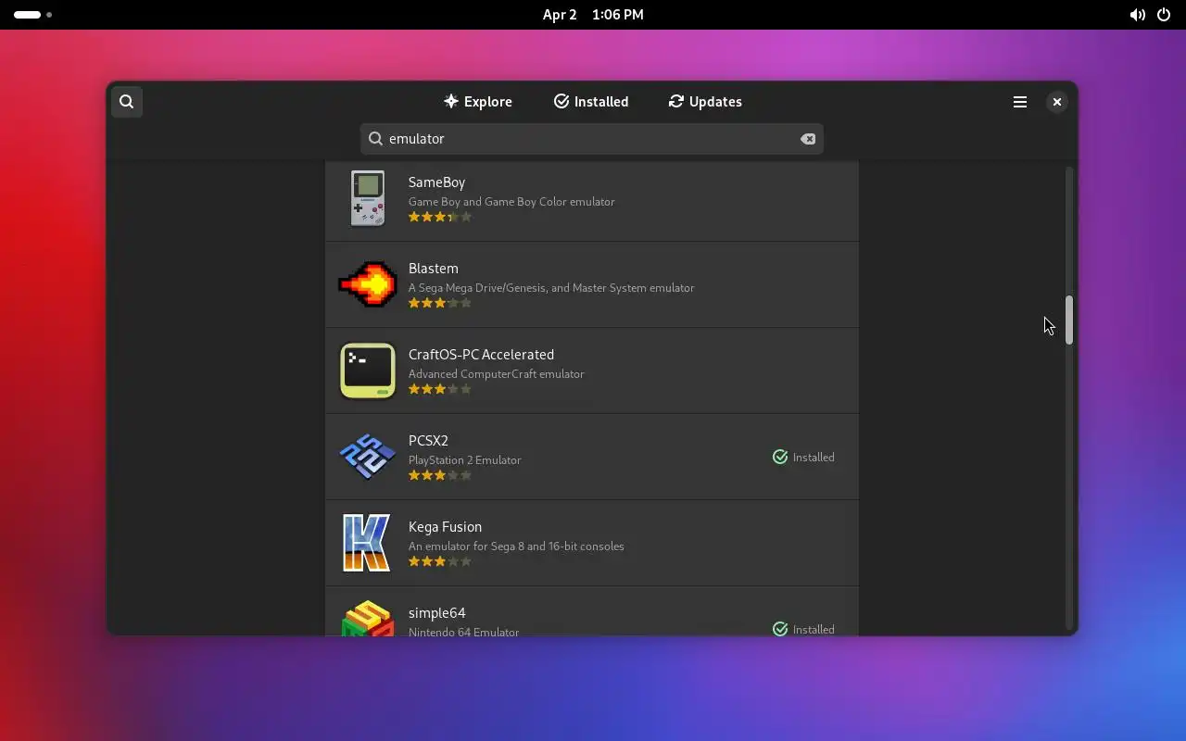The width and height of the screenshot is (1186, 741).
Task: Click Blastem star rating
Action: [440, 304]
